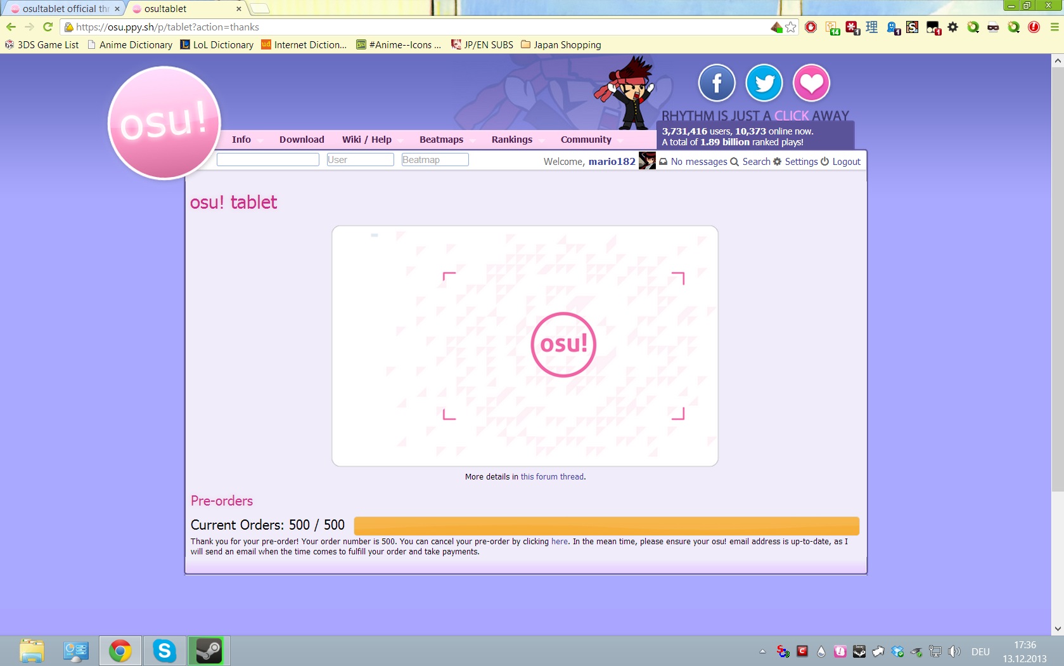Click the Logout link
Viewport: 1064px width, 666px height.
click(x=846, y=162)
